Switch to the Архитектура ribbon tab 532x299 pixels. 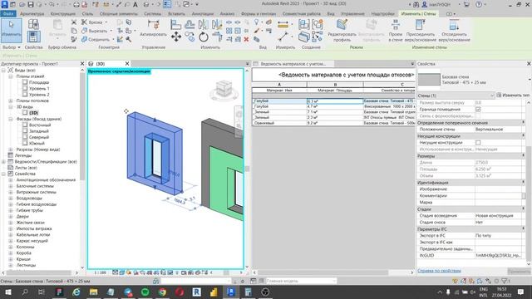click(x=32, y=13)
